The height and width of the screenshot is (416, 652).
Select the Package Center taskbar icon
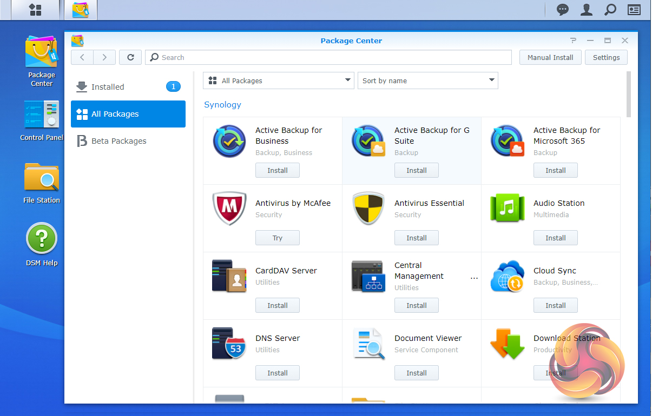[x=81, y=10]
